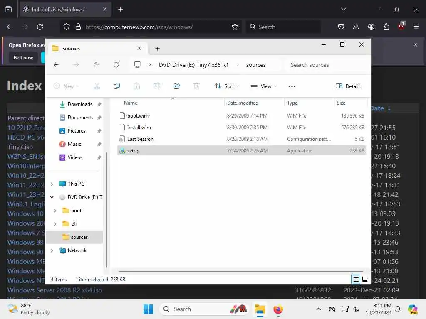Close the sources Explorer tab
The width and height of the screenshot is (426, 319).
pos(139,48)
